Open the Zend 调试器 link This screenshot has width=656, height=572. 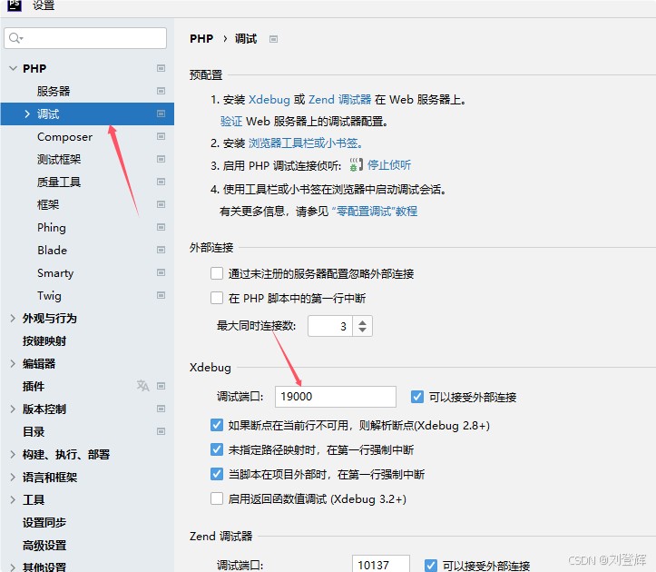click(x=339, y=100)
